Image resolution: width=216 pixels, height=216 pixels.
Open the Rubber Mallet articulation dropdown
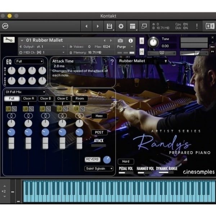143,61
